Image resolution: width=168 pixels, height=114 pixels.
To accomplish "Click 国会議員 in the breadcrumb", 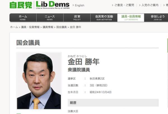I will pyautogui.click(x=61, y=27).
